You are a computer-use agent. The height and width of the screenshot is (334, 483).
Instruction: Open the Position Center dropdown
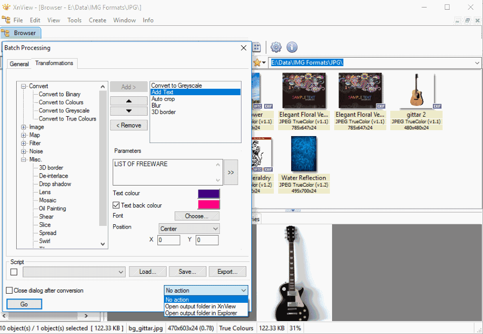[x=189, y=229]
